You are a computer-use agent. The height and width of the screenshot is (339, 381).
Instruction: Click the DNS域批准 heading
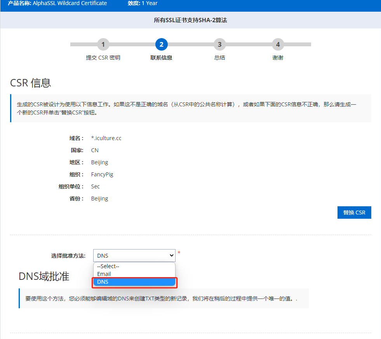tap(44, 276)
